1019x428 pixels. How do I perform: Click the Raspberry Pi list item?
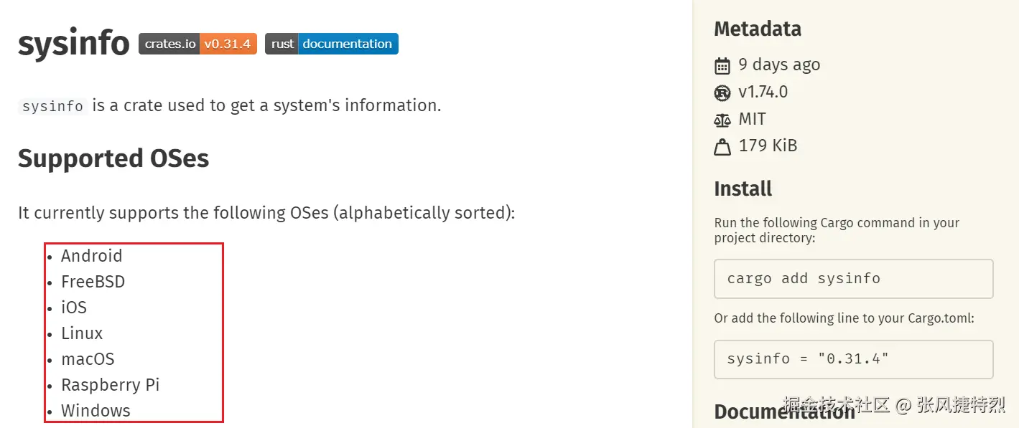tap(110, 385)
